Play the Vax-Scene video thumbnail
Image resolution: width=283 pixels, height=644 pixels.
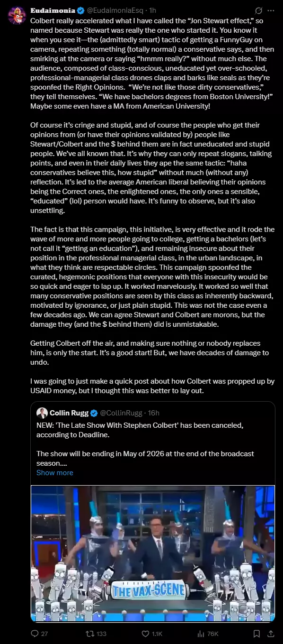(153, 553)
